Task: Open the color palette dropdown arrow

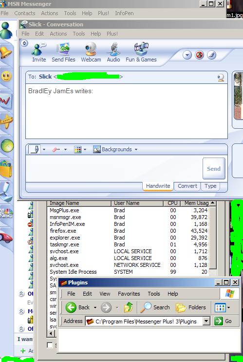Action: (85, 150)
